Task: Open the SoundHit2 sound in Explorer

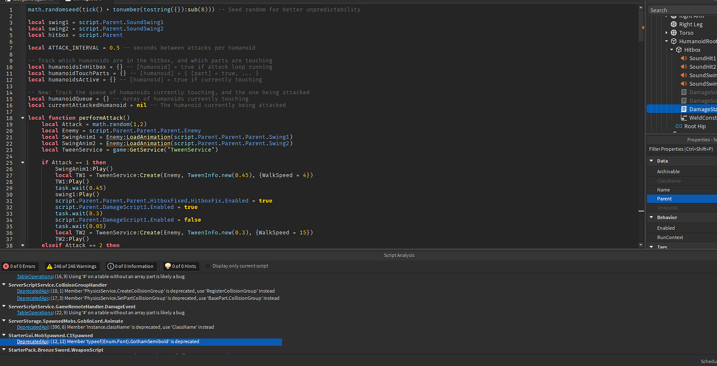Action: coord(700,68)
